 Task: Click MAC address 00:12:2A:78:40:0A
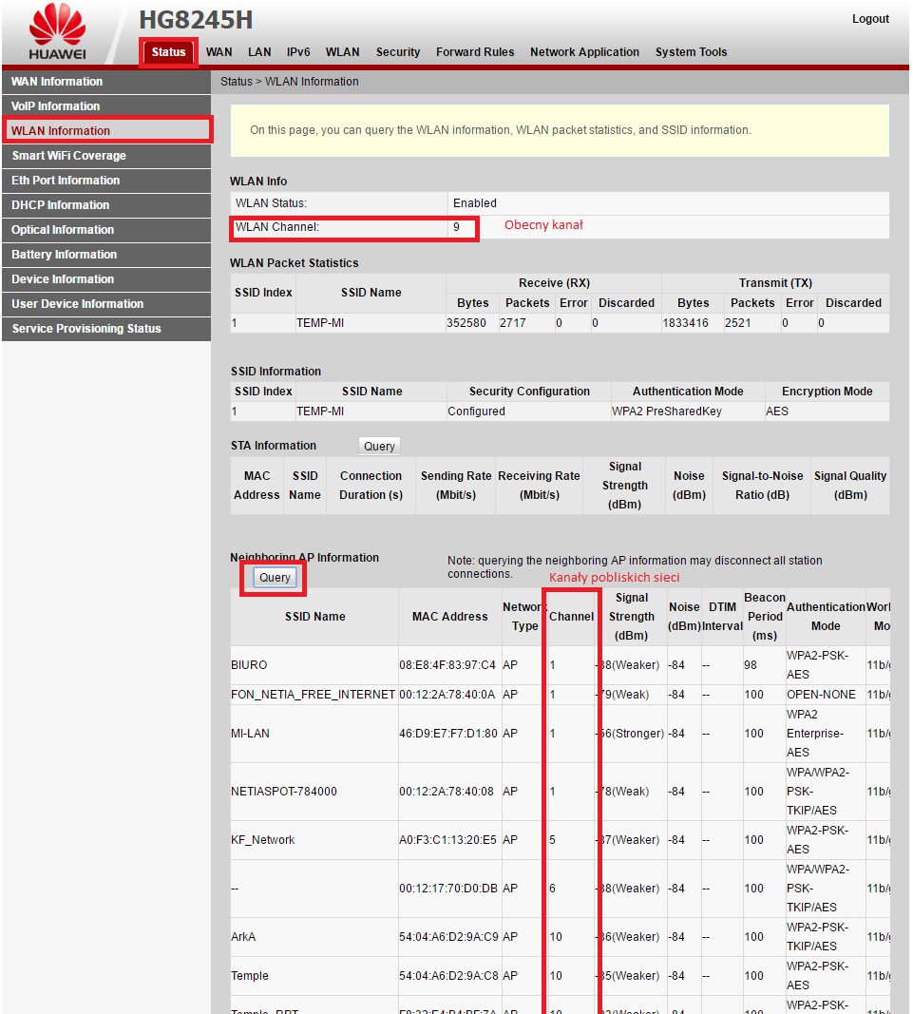pyautogui.click(x=447, y=695)
